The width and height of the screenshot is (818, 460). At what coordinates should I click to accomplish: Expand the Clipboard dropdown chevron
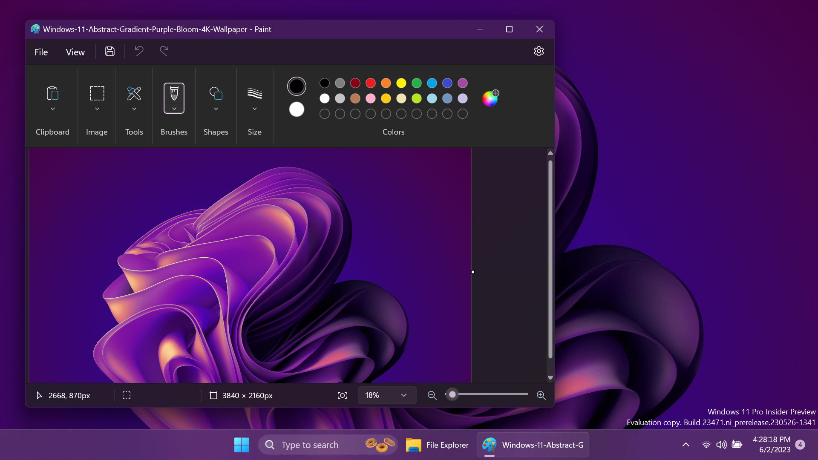click(53, 109)
